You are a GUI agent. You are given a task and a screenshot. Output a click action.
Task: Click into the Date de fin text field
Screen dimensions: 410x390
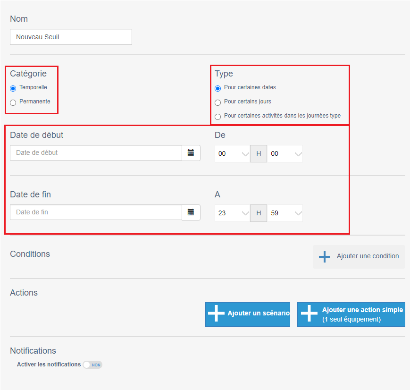coord(96,212)
